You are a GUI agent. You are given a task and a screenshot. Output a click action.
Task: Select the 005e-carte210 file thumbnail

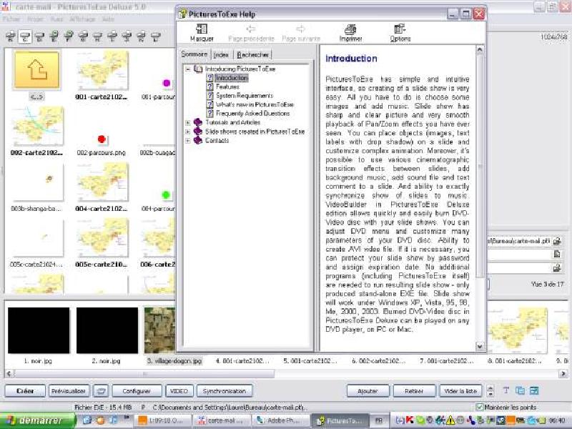[102, 239]
